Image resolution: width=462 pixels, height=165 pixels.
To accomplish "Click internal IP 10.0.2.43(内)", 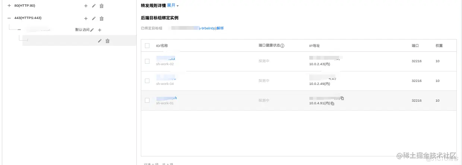I will coord(320,64).
